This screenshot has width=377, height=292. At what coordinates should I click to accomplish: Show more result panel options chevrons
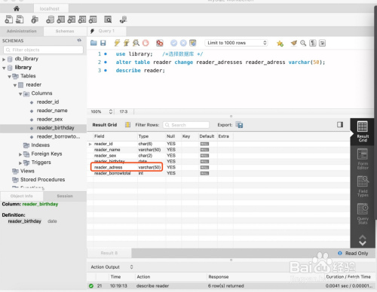tap(363, 240)
